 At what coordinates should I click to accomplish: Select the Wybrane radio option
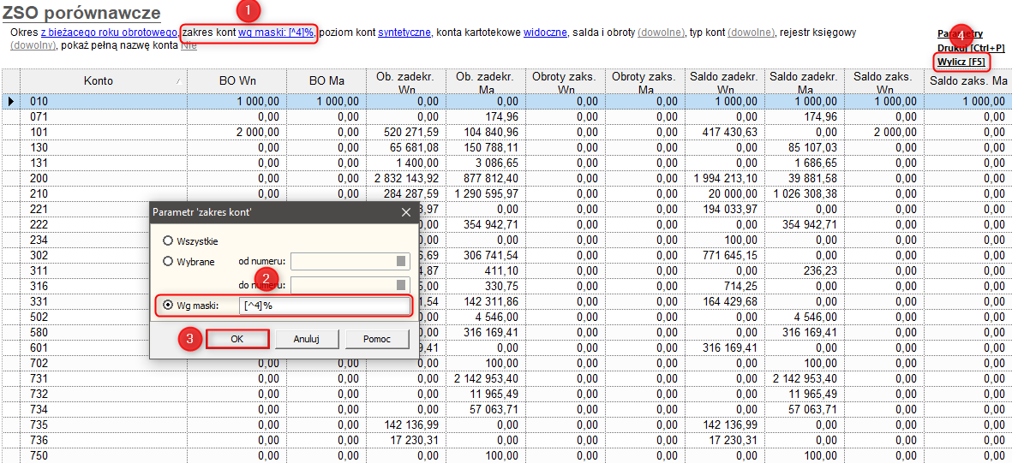pos(168,262)
